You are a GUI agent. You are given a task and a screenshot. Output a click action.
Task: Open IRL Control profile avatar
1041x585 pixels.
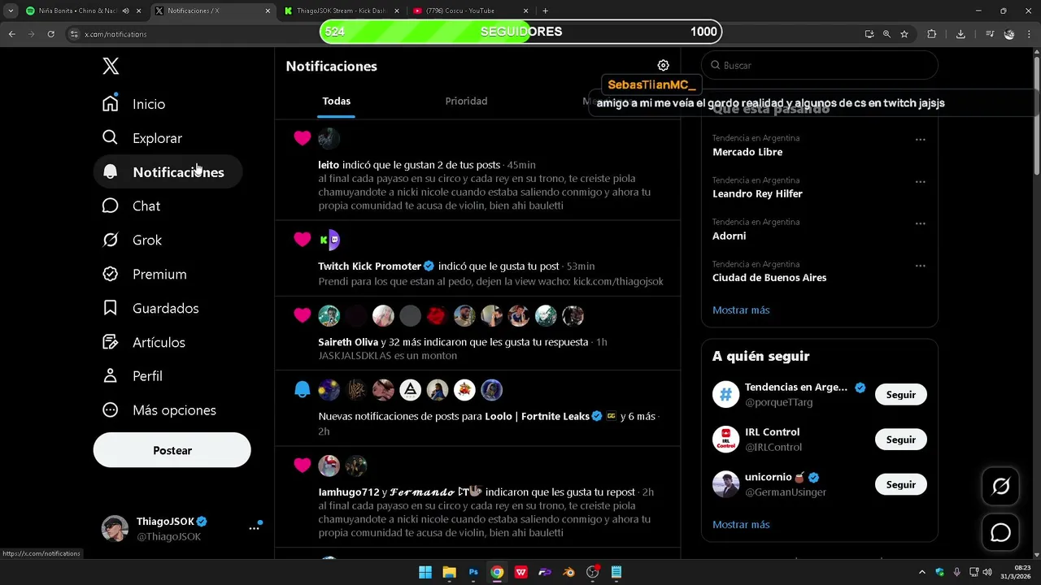coord(725,440)
